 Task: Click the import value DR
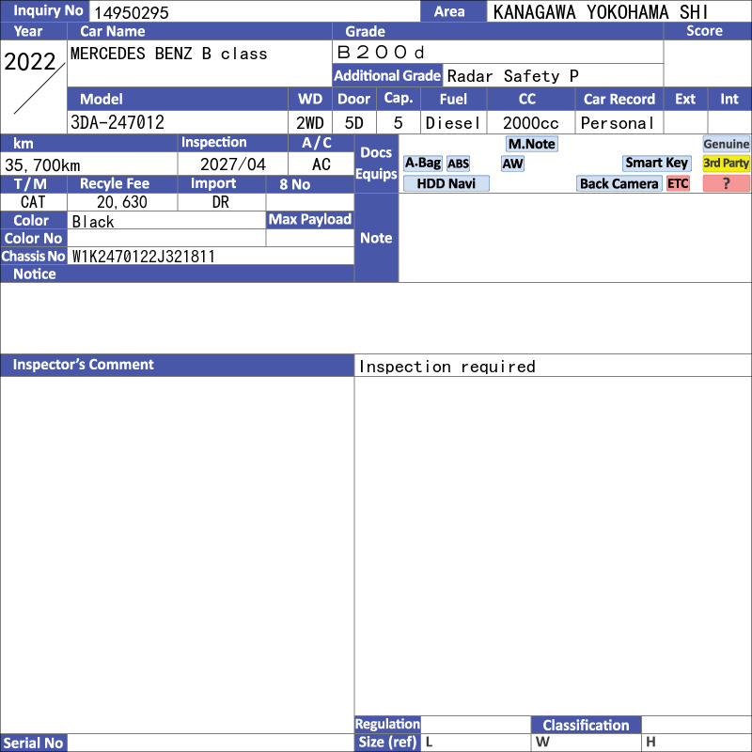221,202
